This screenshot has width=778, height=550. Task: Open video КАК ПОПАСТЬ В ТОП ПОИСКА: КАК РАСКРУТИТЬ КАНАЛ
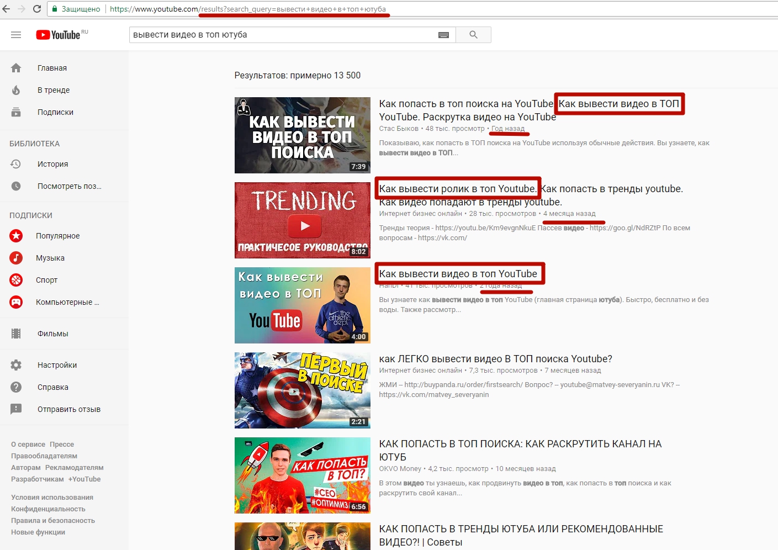[520, 451]
